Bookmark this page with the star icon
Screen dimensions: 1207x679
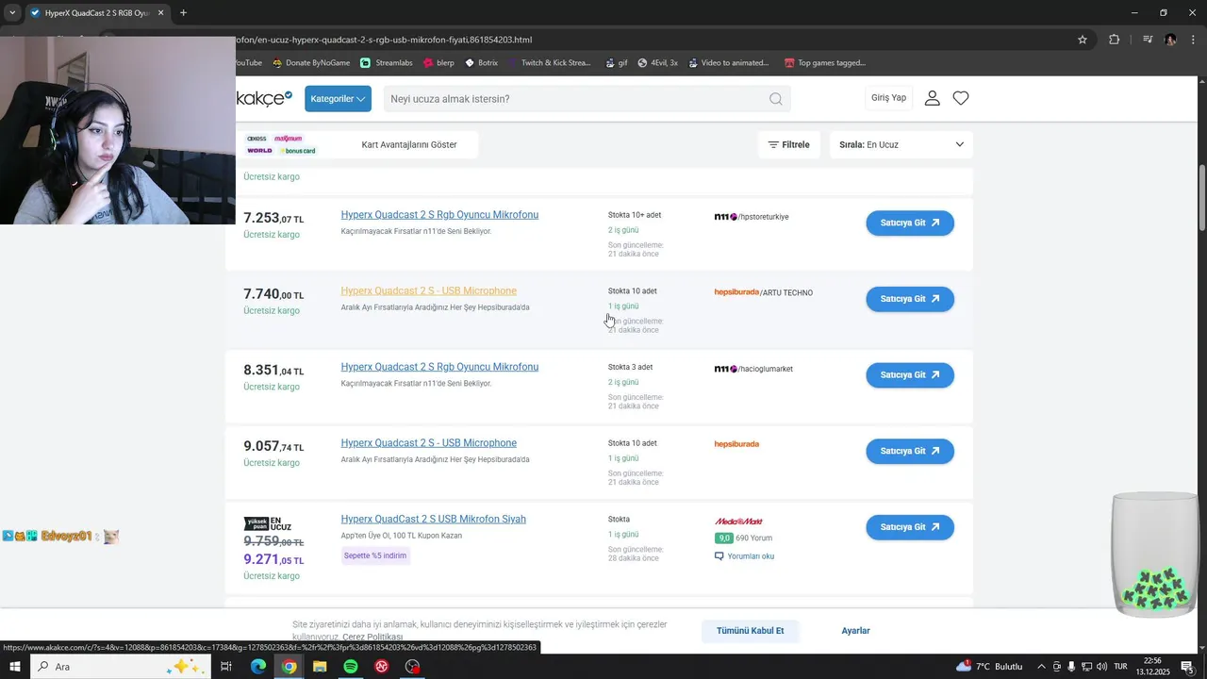(1083, 40)
